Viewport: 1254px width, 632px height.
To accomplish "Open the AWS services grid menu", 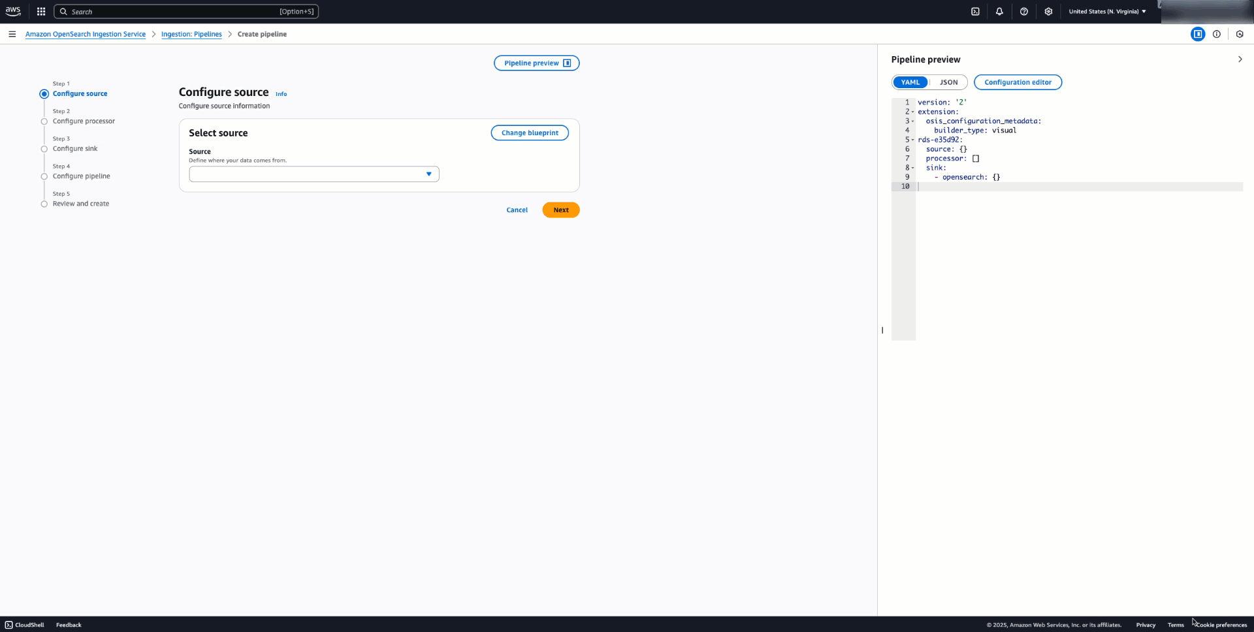I will click(41, 12).
